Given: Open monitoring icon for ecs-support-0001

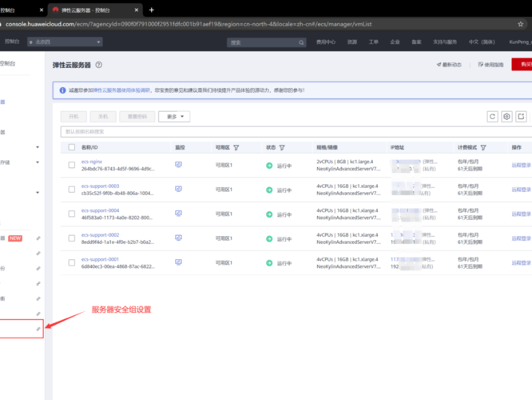Looking at the screenshot, I should 178,262.
